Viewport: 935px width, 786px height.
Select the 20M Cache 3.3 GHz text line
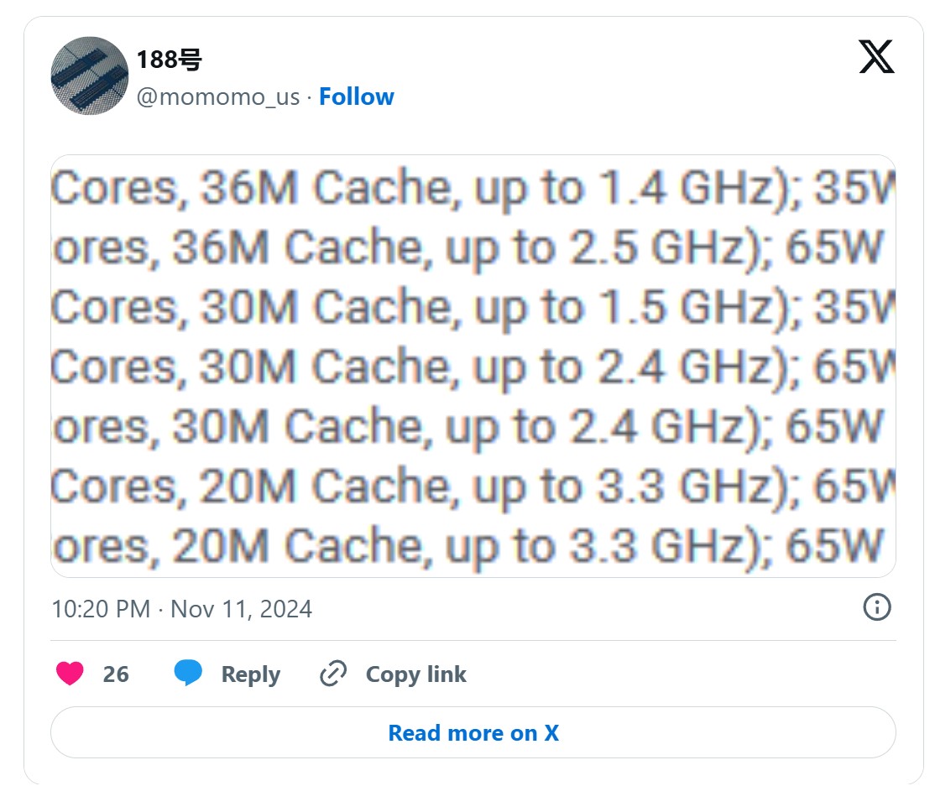tap(470, 486)
